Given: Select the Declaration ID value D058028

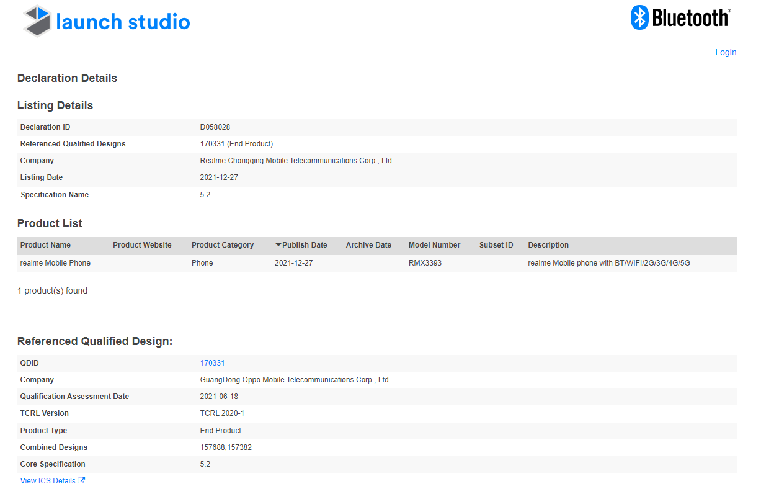Looking at the screenshot, I should tap(215, 127).
